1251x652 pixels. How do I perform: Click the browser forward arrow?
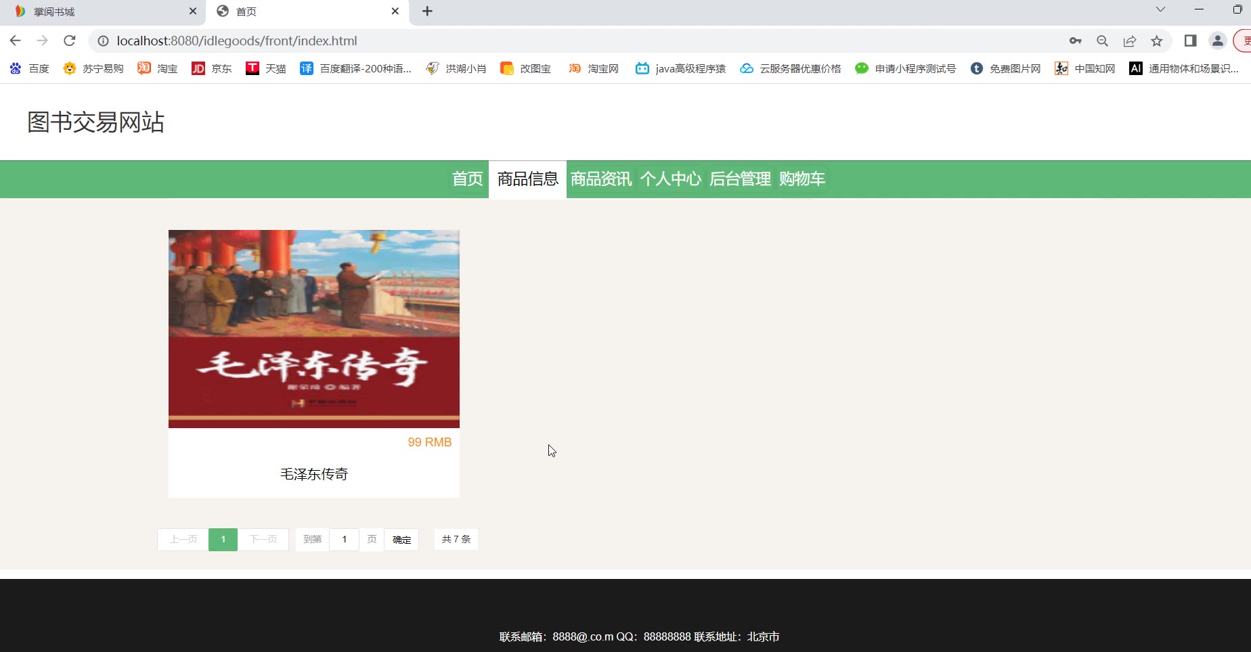click(x=42, y=41)
